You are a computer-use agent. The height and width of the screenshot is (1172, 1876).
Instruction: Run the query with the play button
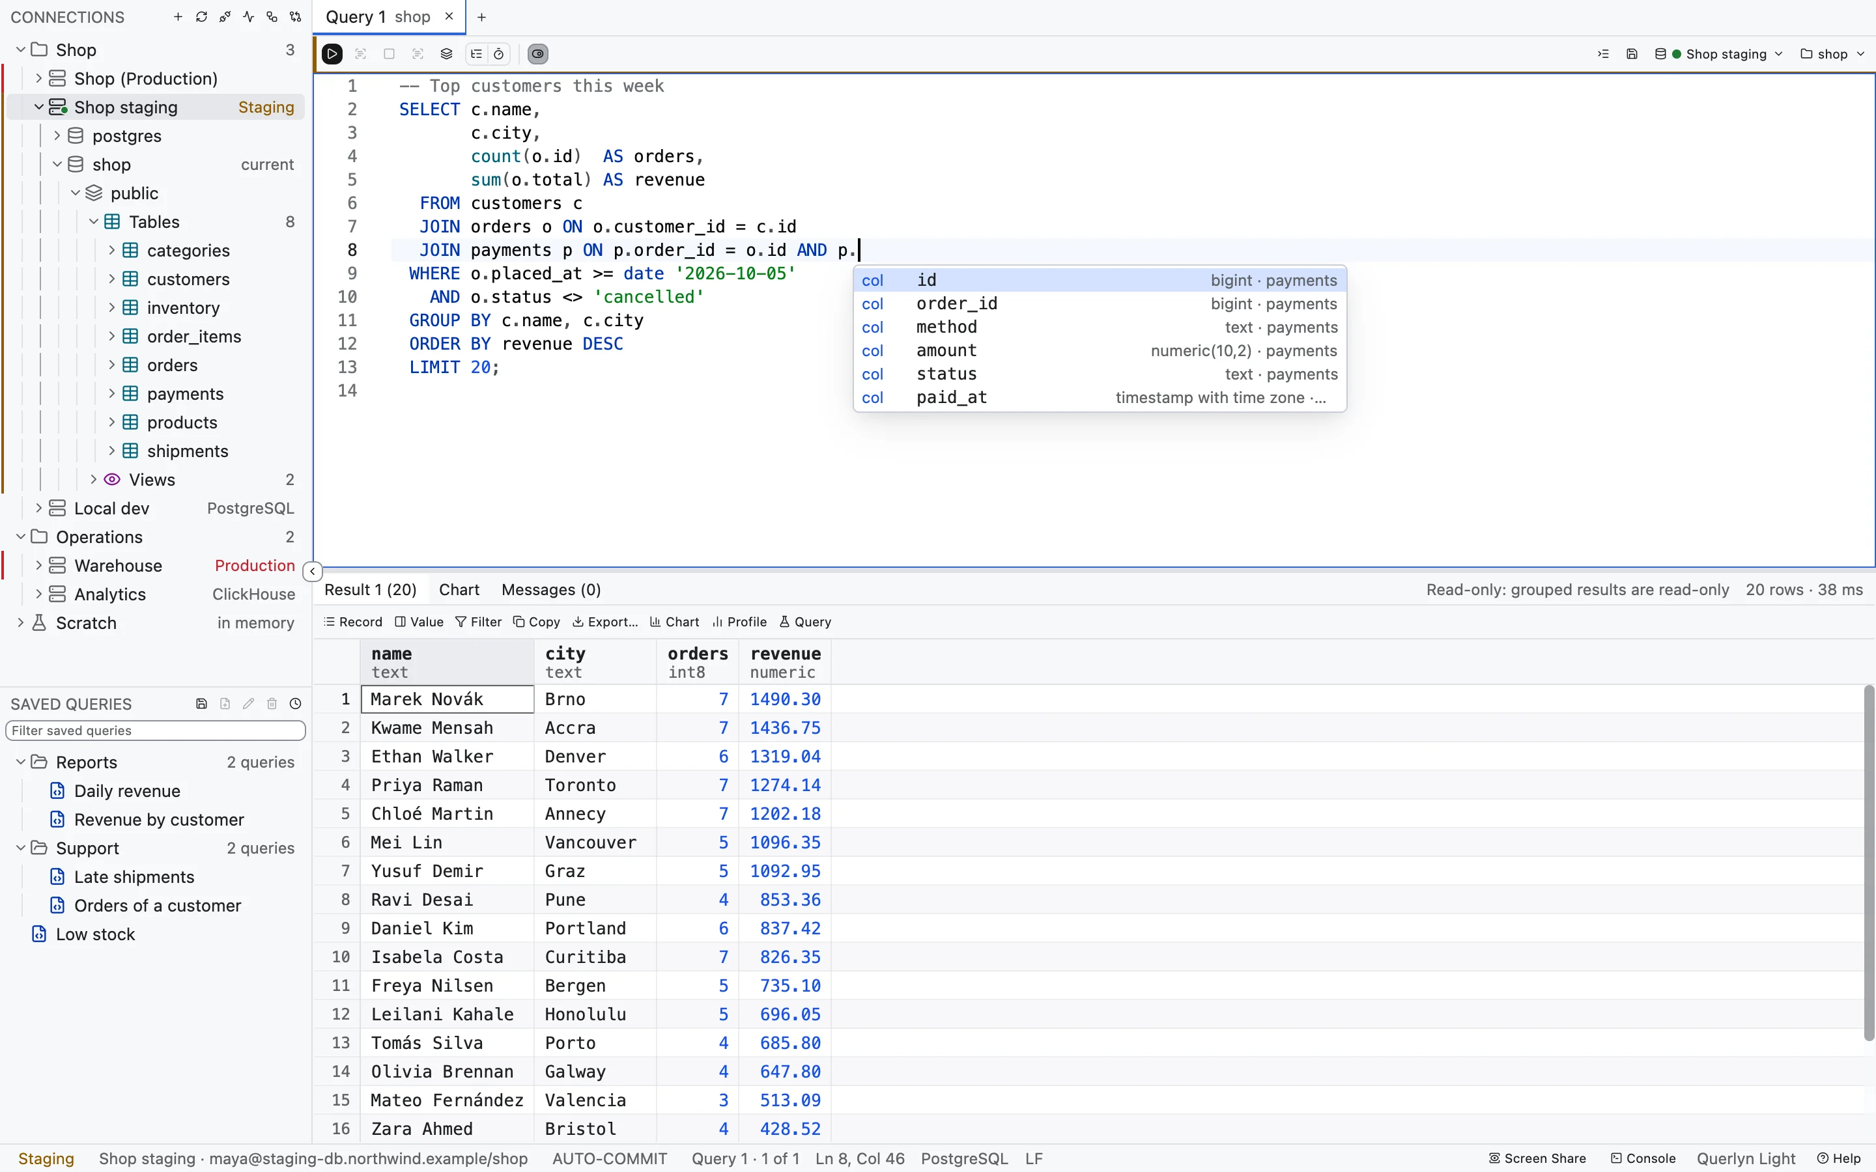point(332,53)
